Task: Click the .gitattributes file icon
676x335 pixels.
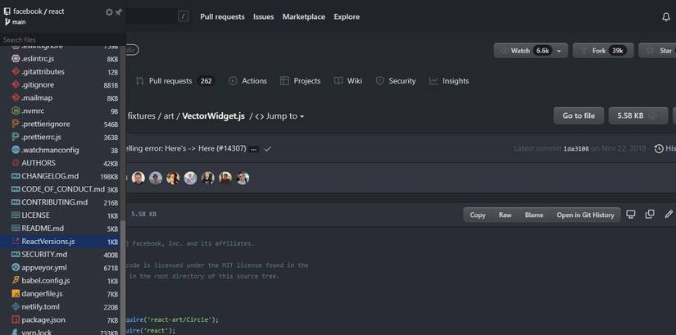Action: point(16,71)
